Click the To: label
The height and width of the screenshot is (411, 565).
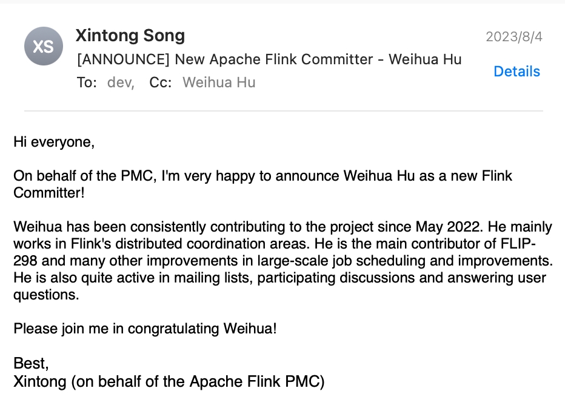(87, 82)
